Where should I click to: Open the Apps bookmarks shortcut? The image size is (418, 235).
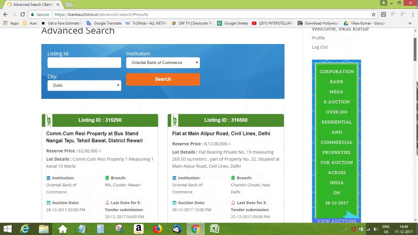pos(11,23)
